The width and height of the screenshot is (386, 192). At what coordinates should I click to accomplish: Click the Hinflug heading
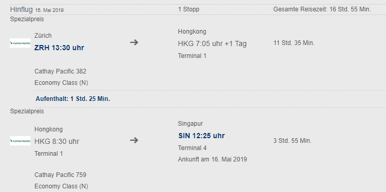21,10
